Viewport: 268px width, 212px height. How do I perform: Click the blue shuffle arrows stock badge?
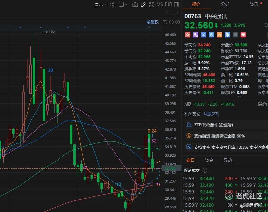203,35
